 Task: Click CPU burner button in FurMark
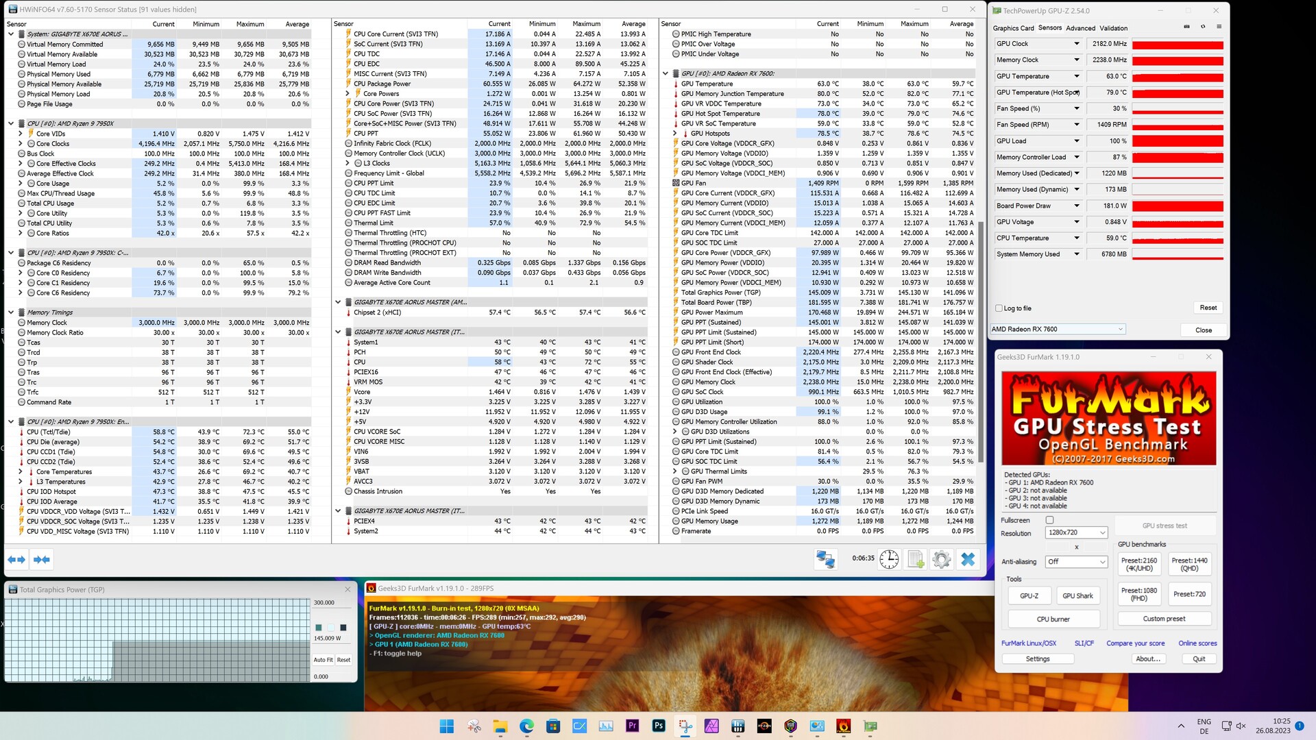1053,619
